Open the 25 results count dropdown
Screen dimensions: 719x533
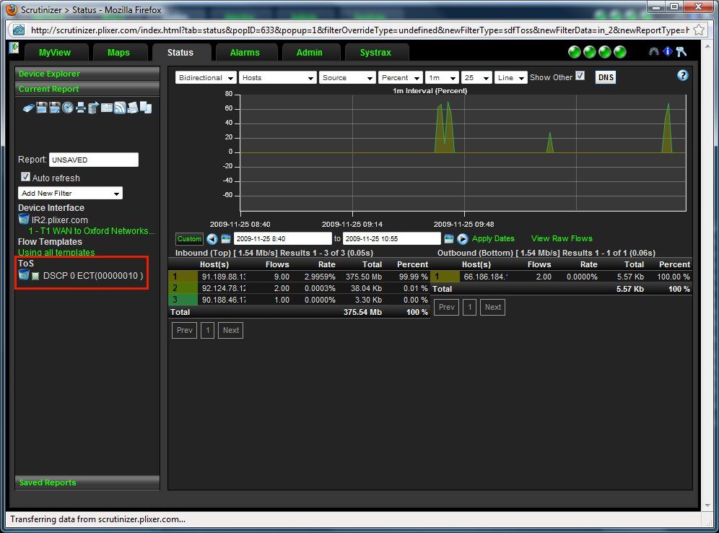coord(476,77)
